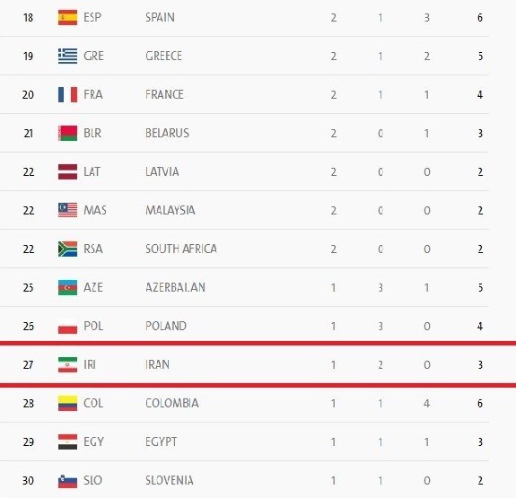Viewport: 516px width, 498px height.
Task: Click the Malaysia flag icon
Action: [x=67, y=210]
